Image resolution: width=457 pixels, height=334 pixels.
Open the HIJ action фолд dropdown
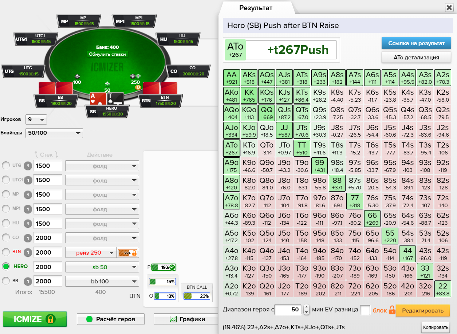[x=102, y=224]
